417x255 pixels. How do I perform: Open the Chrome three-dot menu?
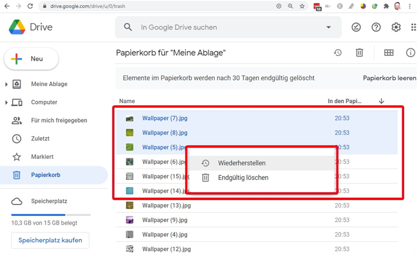410,6
